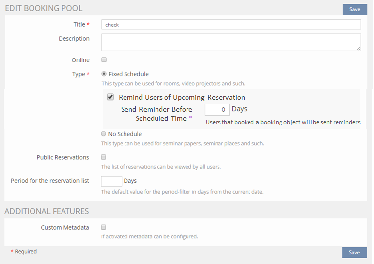Uncheck Remind Users of Upcoming Reservation

click(111, 97)
